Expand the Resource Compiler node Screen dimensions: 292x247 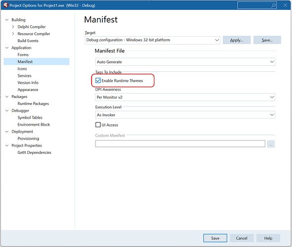pyautogui.click(x=13, y=34)
